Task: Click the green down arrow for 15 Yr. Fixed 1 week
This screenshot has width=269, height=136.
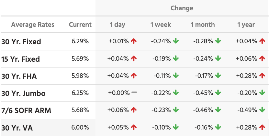Action: click(176, 58)
